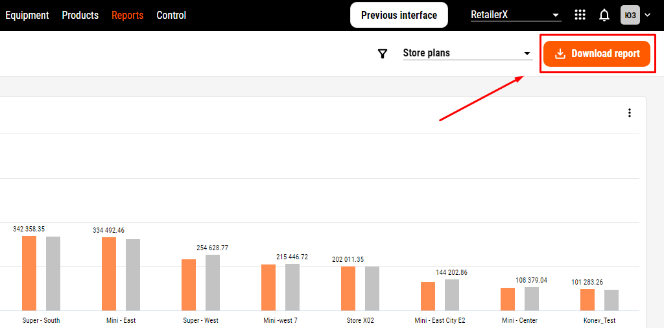Select the Reports menu item

click(128, 16)
